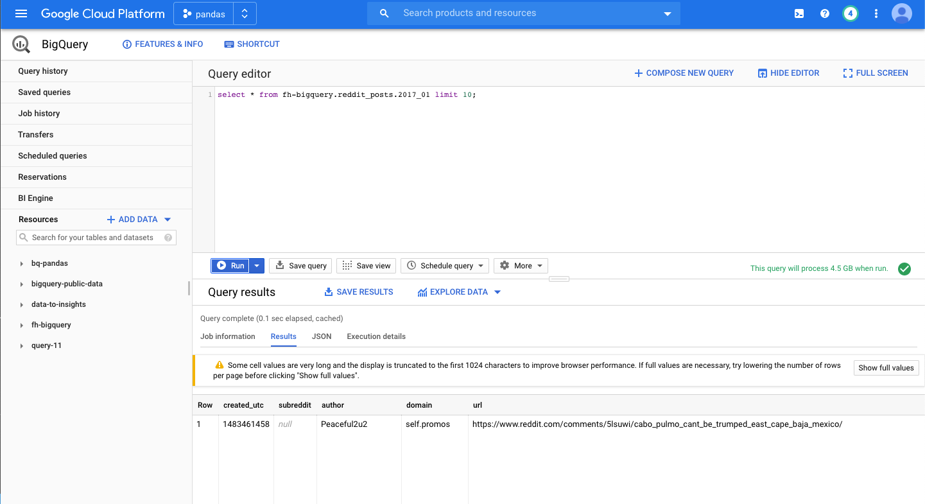Click ADD DATA in Resources

[x=132, y=220]
